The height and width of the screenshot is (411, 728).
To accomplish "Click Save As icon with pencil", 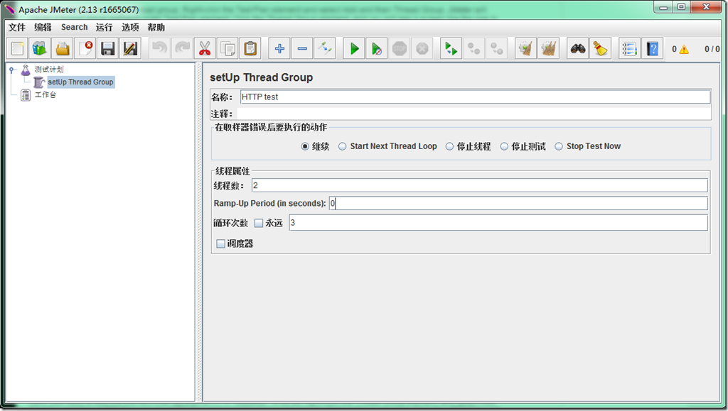I will tap(131, 48).
